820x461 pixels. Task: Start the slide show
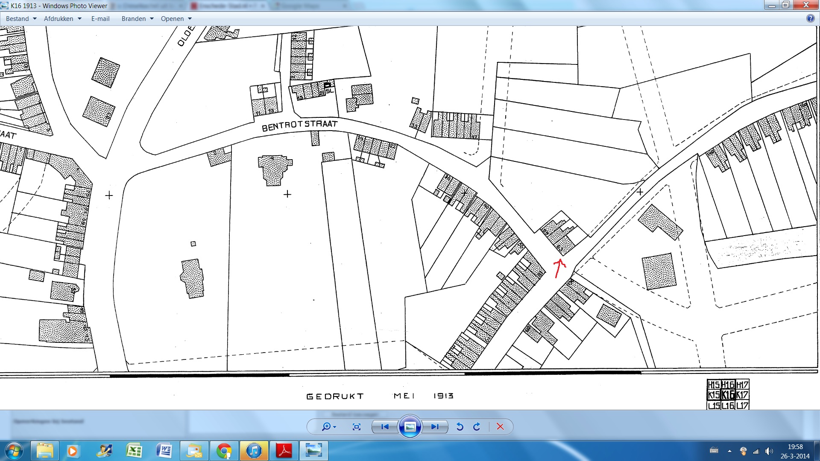point(410,426)
